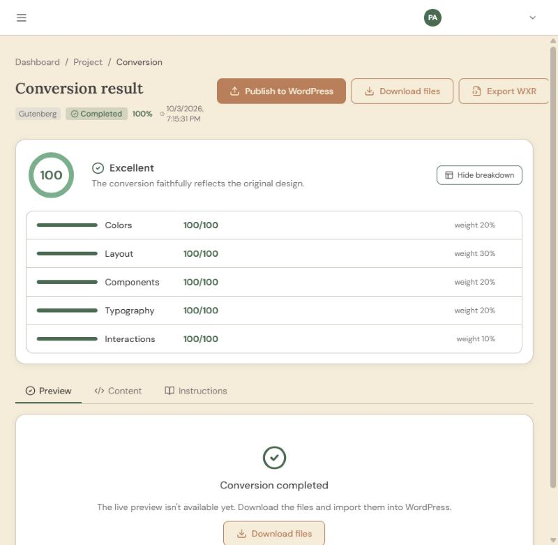Publish to WordPress
Viewport: 558px width, 545px height.
tap(281, 91)
